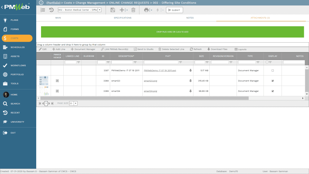Viewport: 309px width, 174px height.
Task: Download the smart23.png file via arrow icon
Action: 190,81
